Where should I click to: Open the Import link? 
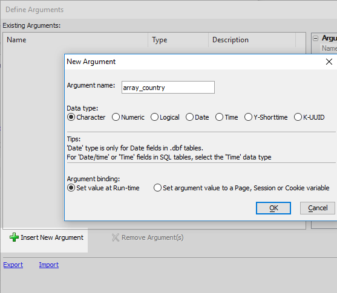click(49, 265)
